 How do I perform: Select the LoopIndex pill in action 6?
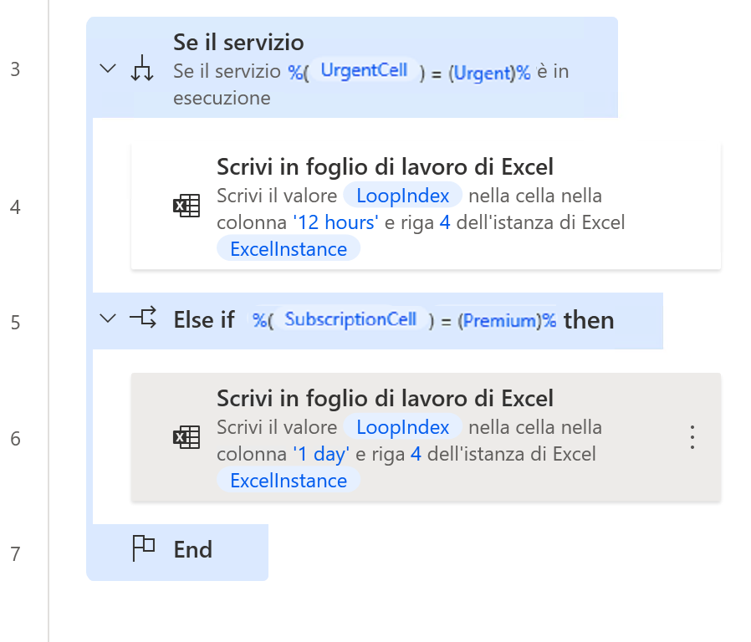tap(402, 426)
